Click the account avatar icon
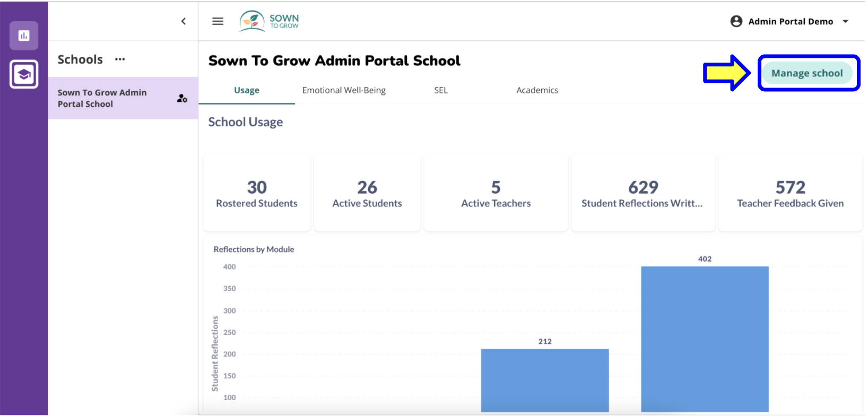The image size is (868, 418). pos(736,21)
